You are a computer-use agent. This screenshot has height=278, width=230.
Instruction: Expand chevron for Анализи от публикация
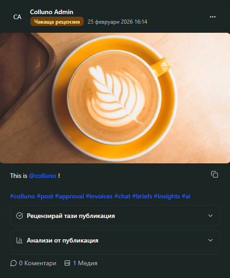click(x=210, y=240)
